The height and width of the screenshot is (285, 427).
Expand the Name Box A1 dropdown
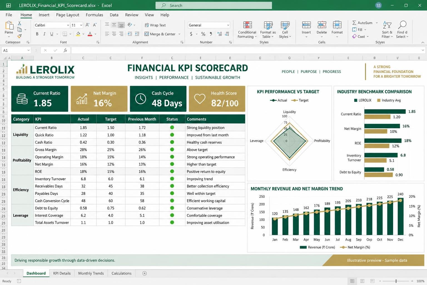(28, 50)
